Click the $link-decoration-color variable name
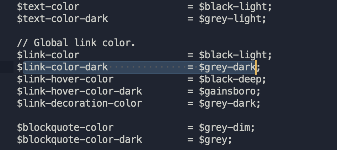This screenshot has height=150, width=337. [79, 103]
